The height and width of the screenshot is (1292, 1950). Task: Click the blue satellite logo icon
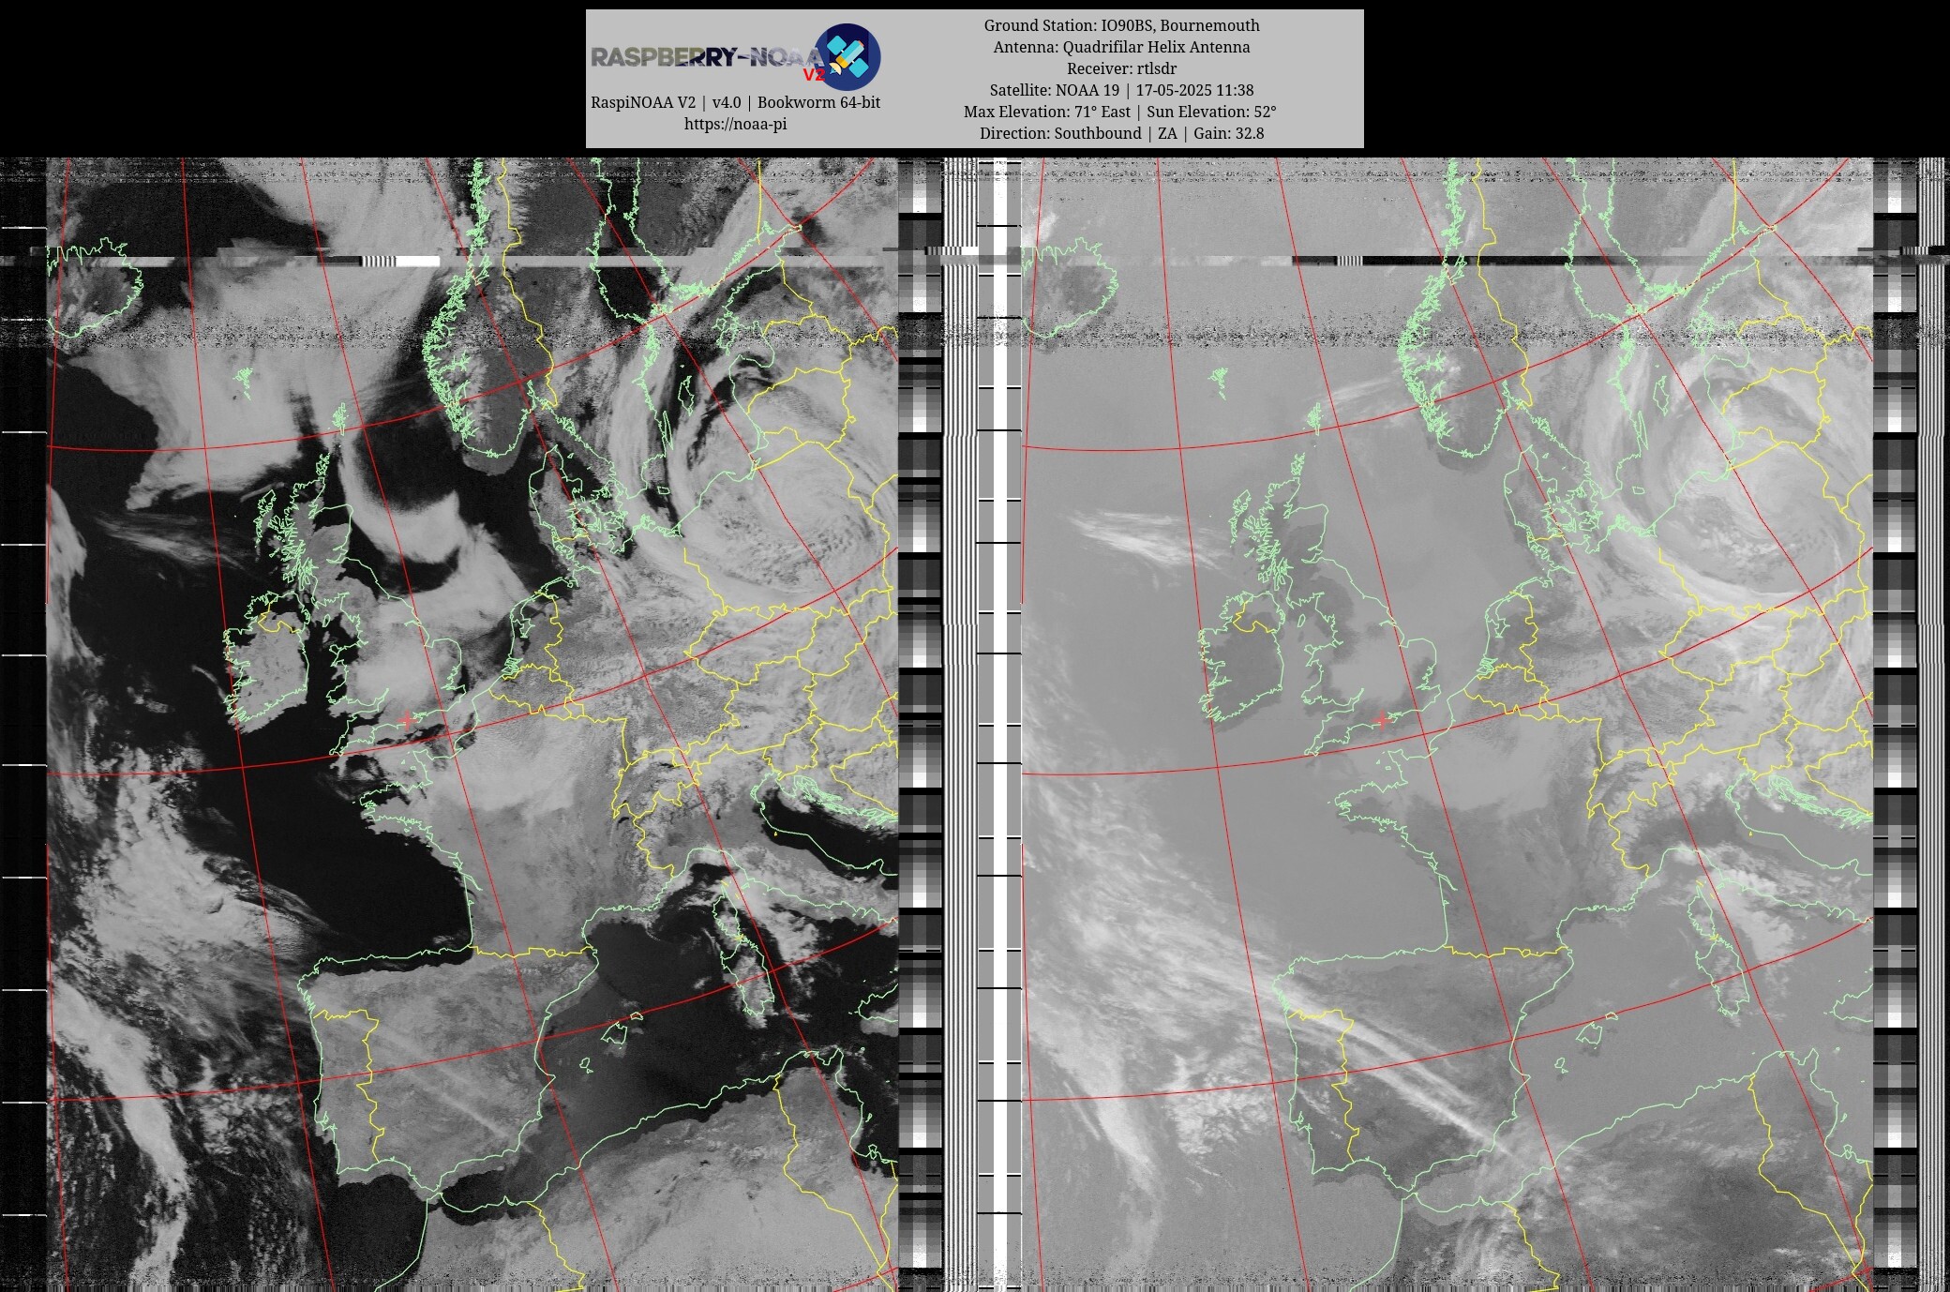(x=847, y=57)
